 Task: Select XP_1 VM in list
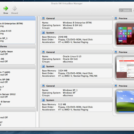coord(18,40)
